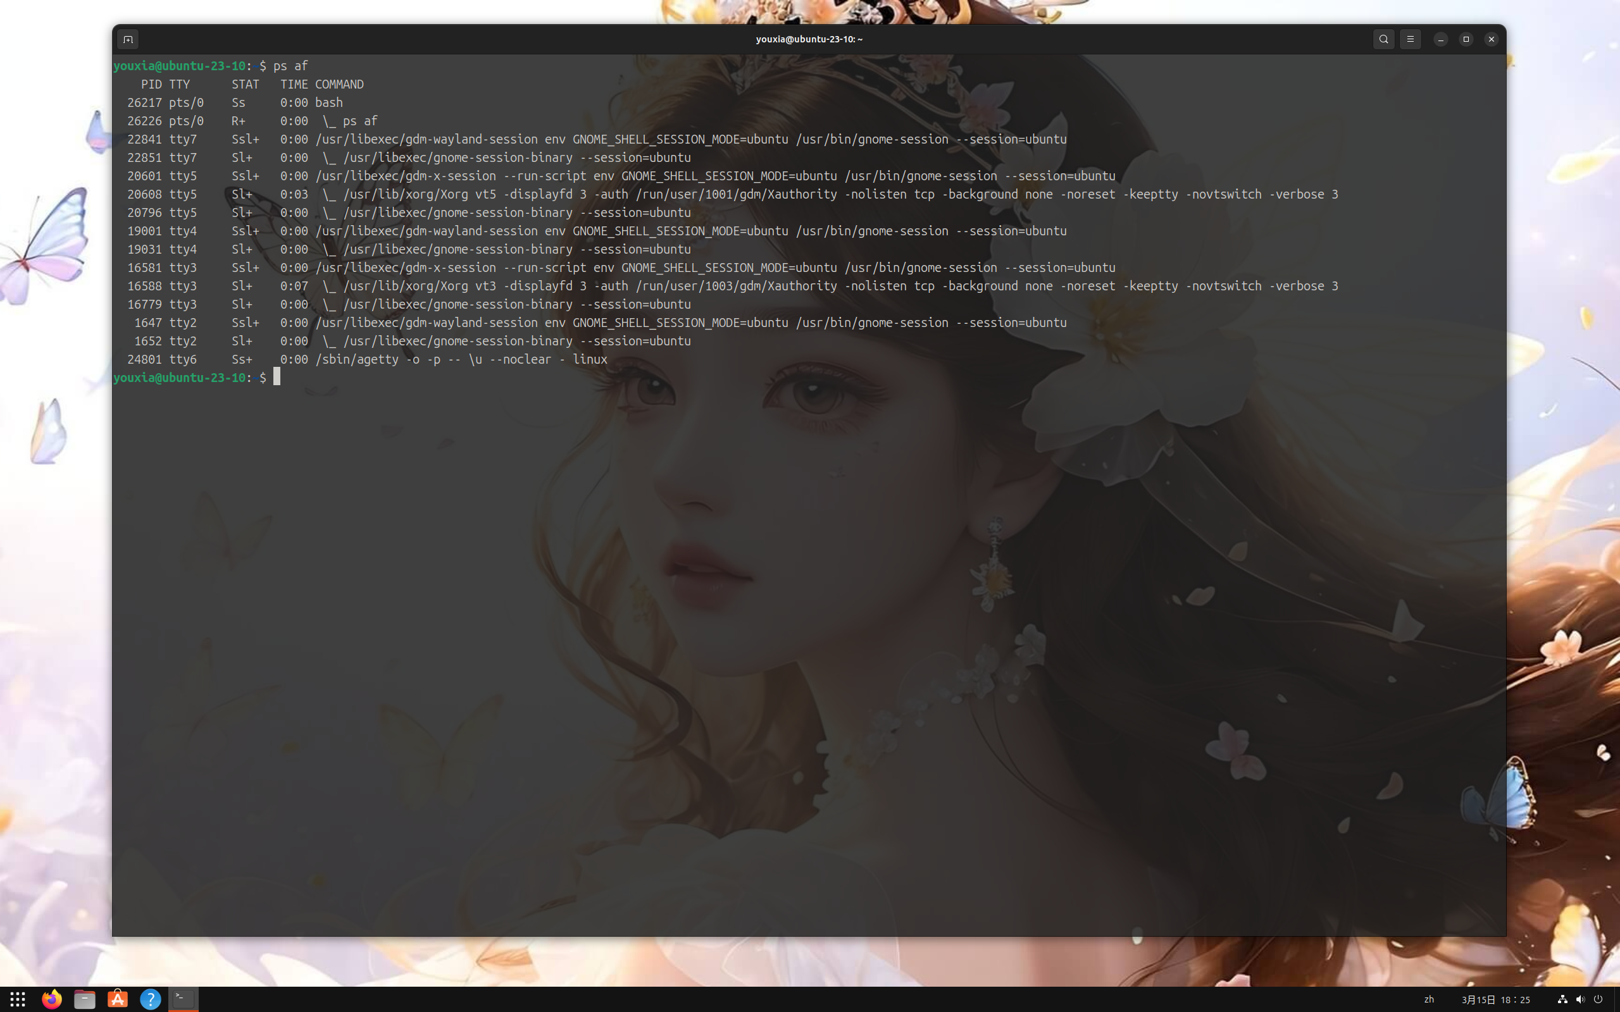Click the youxia@ubuntu-23-10 title bar
The width and height of the screenshot is (1620, 1012).
[x=808, y=39]
